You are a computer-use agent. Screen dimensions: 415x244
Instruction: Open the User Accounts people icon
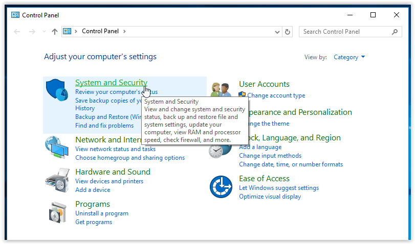[x=221, y=90]
